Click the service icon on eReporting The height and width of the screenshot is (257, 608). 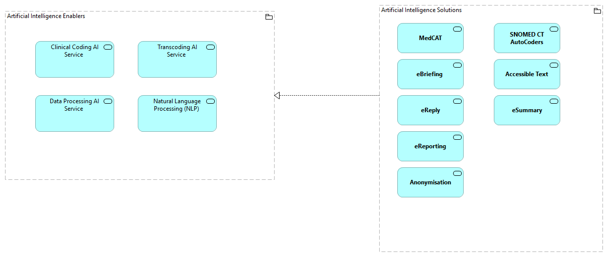pyautogui.click(x=457, y=137)
